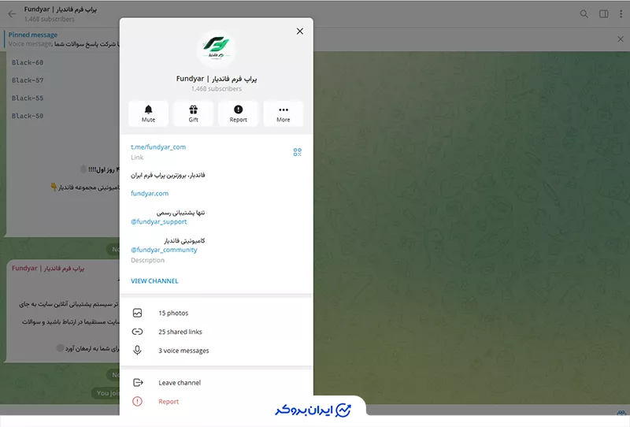Viewport: 630px width, 427px height.
Task: Click VIEW CHANNEL
Action: point(154,281)
